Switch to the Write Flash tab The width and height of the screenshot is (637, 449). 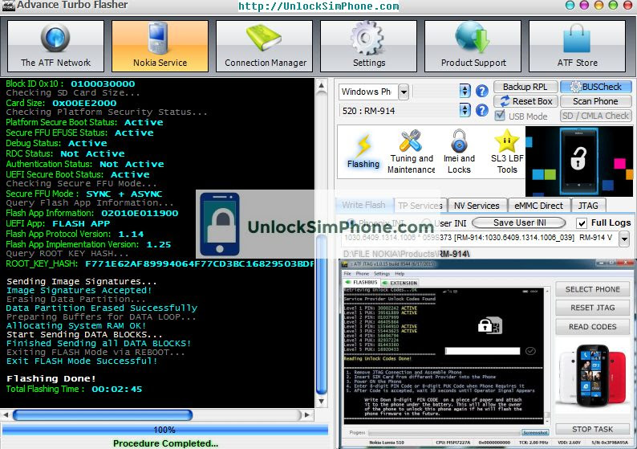pos(364,205)
